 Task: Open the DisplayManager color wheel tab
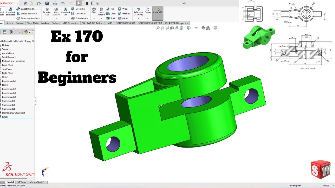coord(26,32)
